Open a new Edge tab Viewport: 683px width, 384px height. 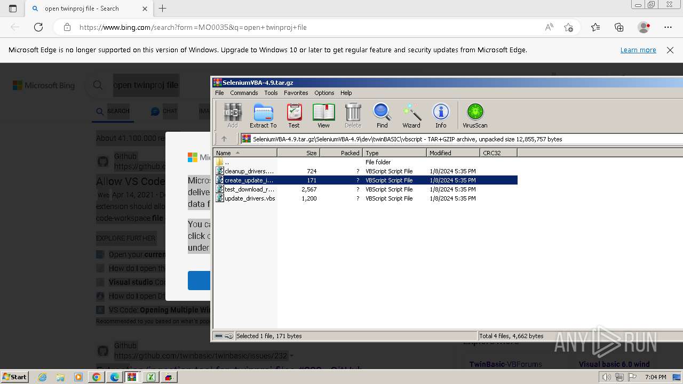point(163,9)
